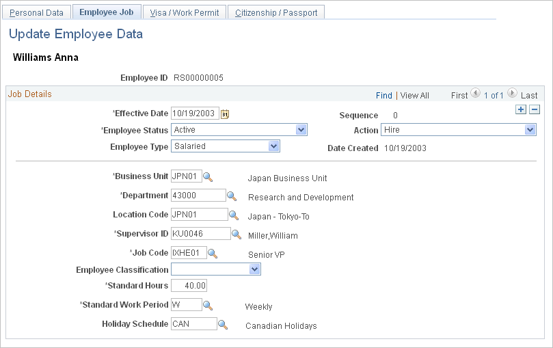The height and width of the screenshot is (348, 553).
Task: Click the 'Canadian Holidays' description
Action: (x=281, y=326)
